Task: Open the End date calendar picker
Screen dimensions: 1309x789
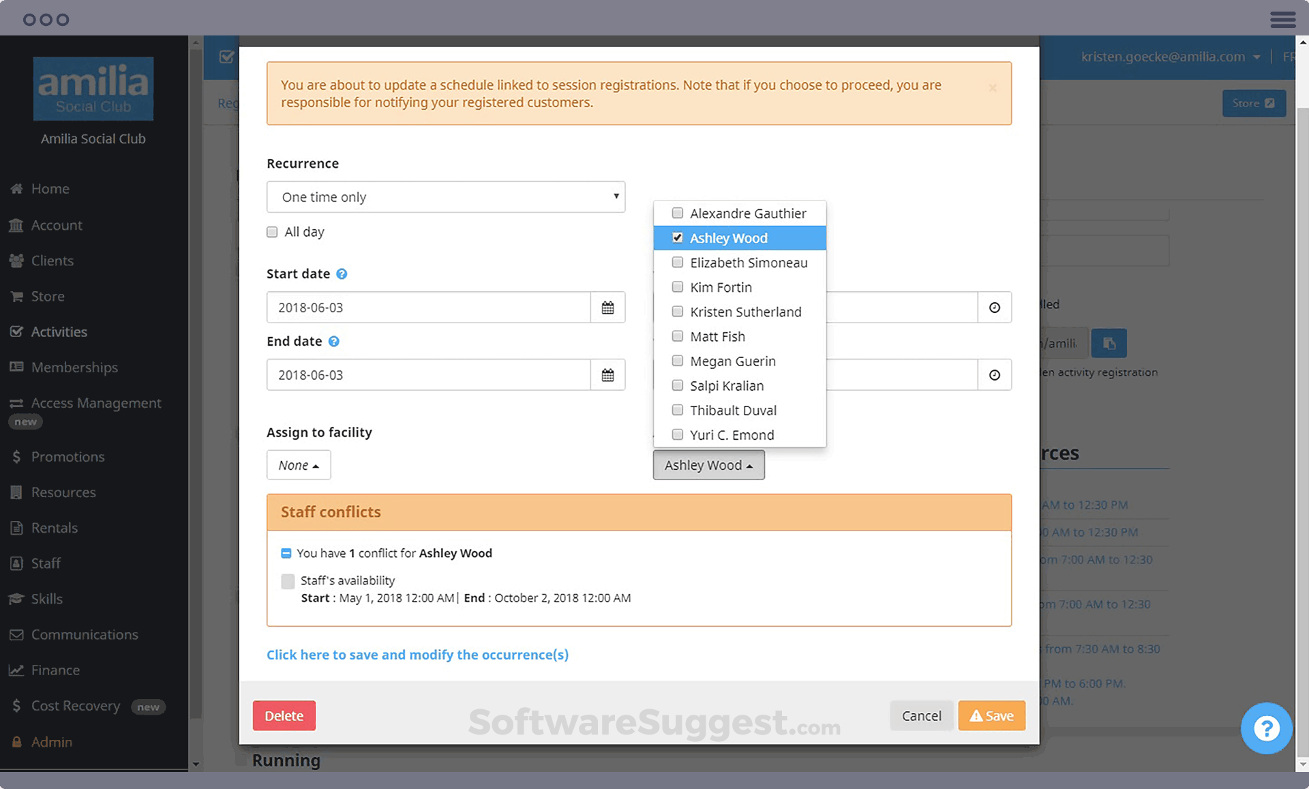Action: pyautogui.click(x=607, y=375)
